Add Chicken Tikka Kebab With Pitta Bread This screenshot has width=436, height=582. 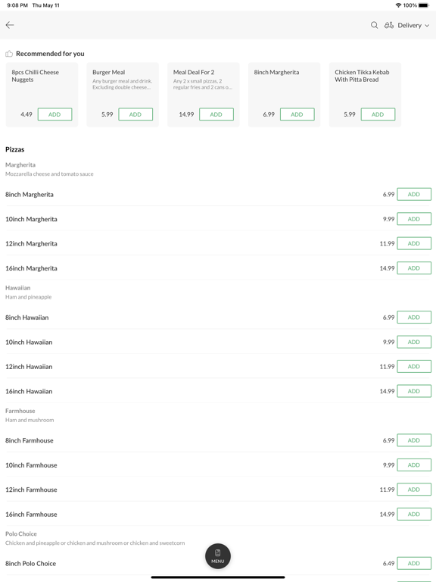click(x=378, y=114)
